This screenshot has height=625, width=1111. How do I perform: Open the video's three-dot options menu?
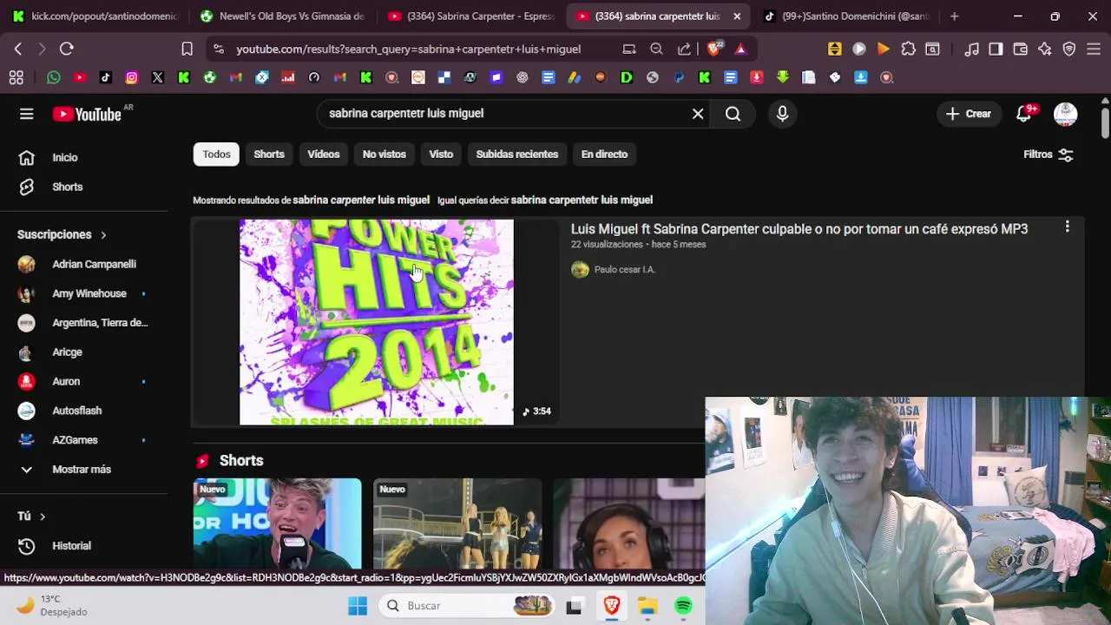coord(1067,227)
